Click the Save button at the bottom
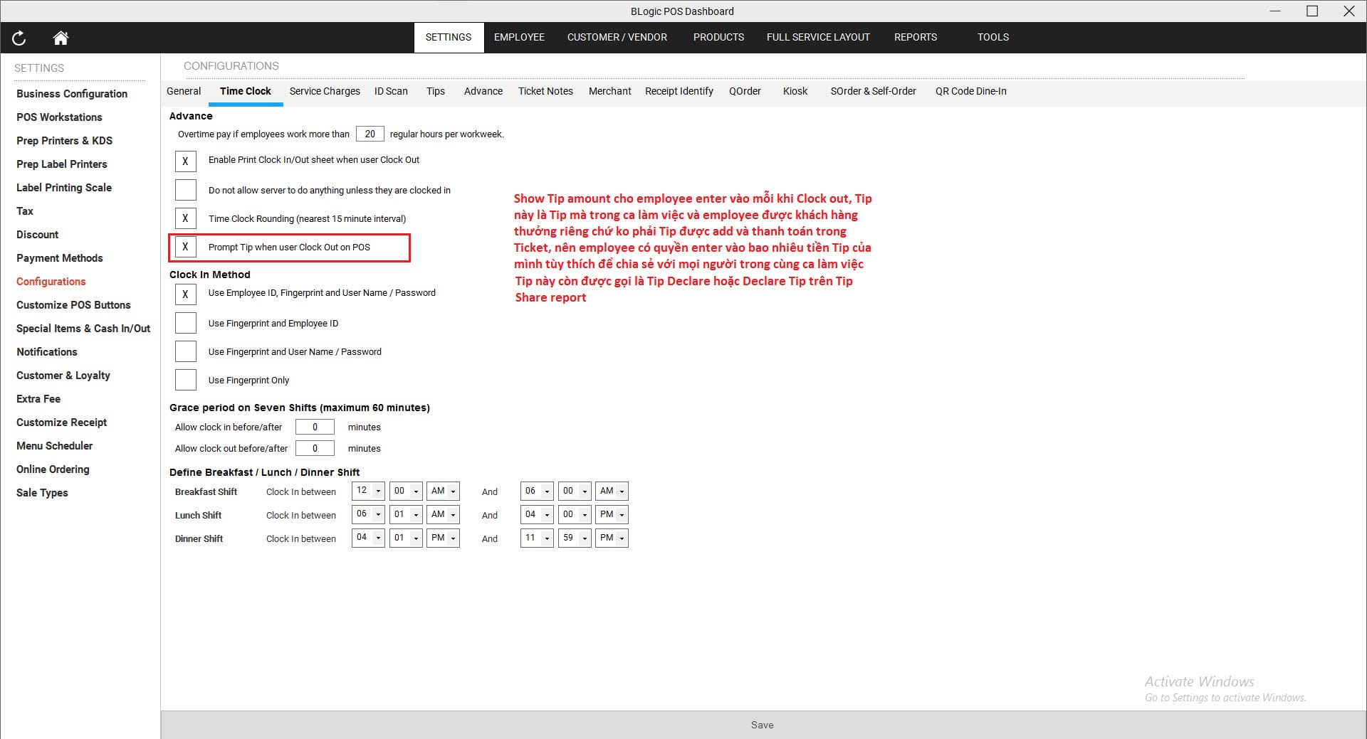Viewport: 1367px width, 739px height. point(763,725)
